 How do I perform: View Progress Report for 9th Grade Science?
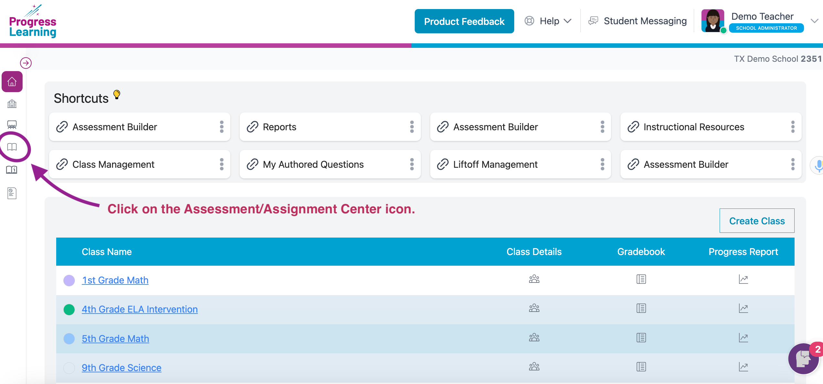click(743, 367)
